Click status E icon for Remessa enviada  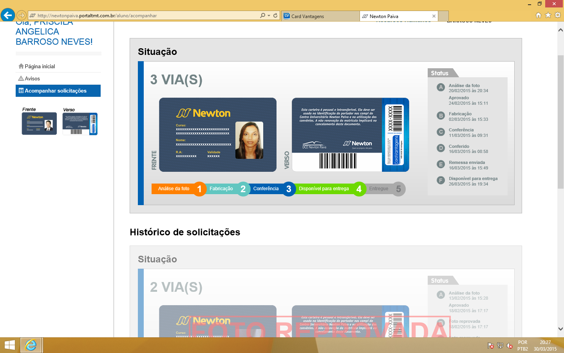441,164
